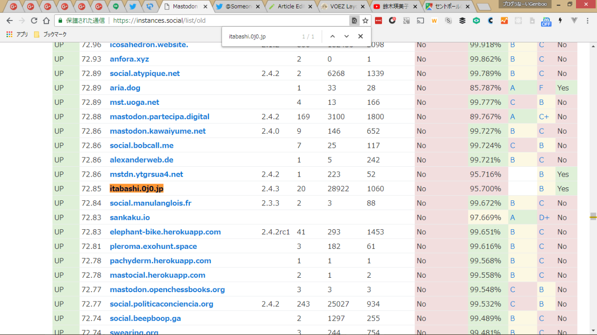
Task: Open the Cast extension icon
Action: tap(420, 21)
